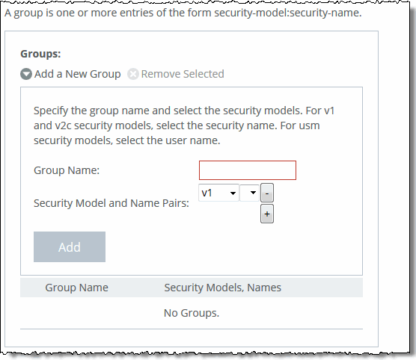This screenshot has width=416, height=360.
Task: Open the v1 security model dropdown
Action: pyautogui.click(x=218, y=193)
